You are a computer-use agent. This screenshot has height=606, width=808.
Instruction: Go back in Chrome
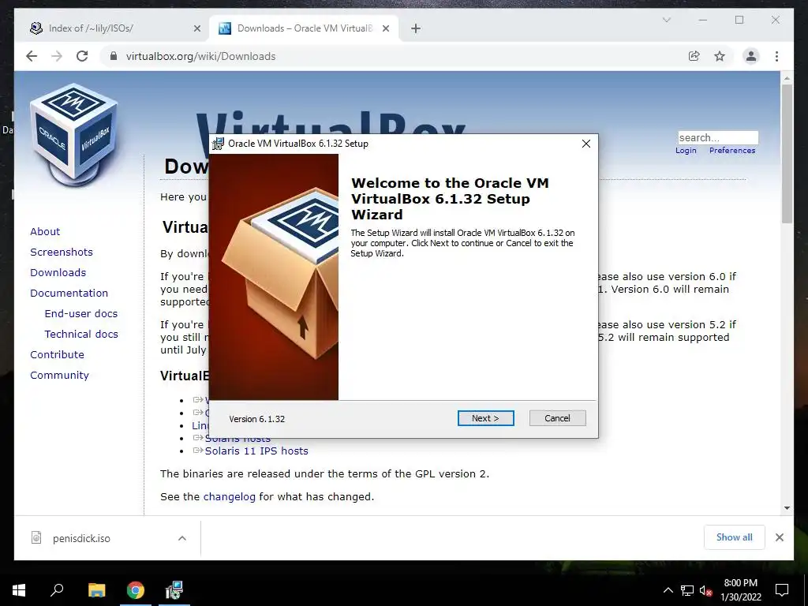click(32, 56)
